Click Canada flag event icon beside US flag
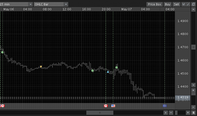Image resolution: width=197 pixels, height=116 pixels. pos(106,106)
